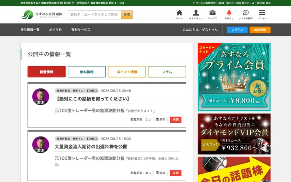The width and height of the screenshot is (291, 182).
Task: Click the こんにちは、ゲストさん greeting
Action: click(x=200, y=30)
